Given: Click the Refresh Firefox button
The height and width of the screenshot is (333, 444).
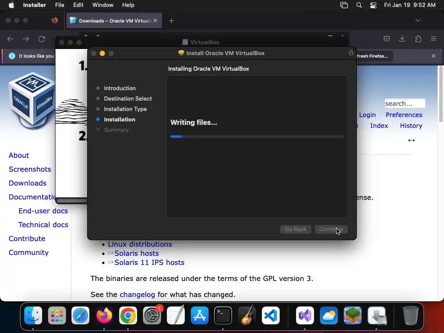Looking at the screenshot, I should tap(374, 56).
